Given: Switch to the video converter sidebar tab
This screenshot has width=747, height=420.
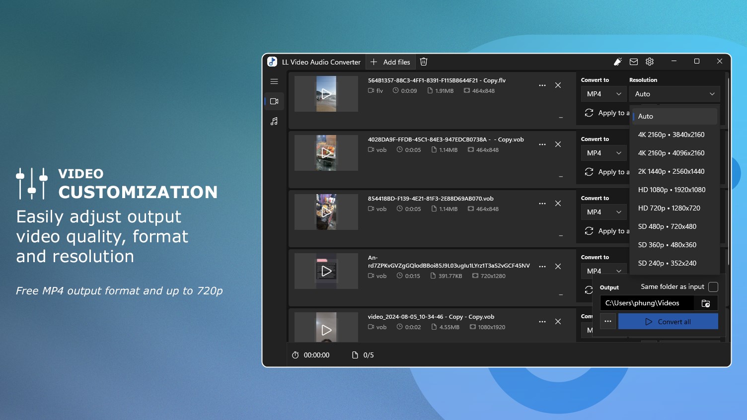Looking at the screenshot, I should tap(274, 101).
